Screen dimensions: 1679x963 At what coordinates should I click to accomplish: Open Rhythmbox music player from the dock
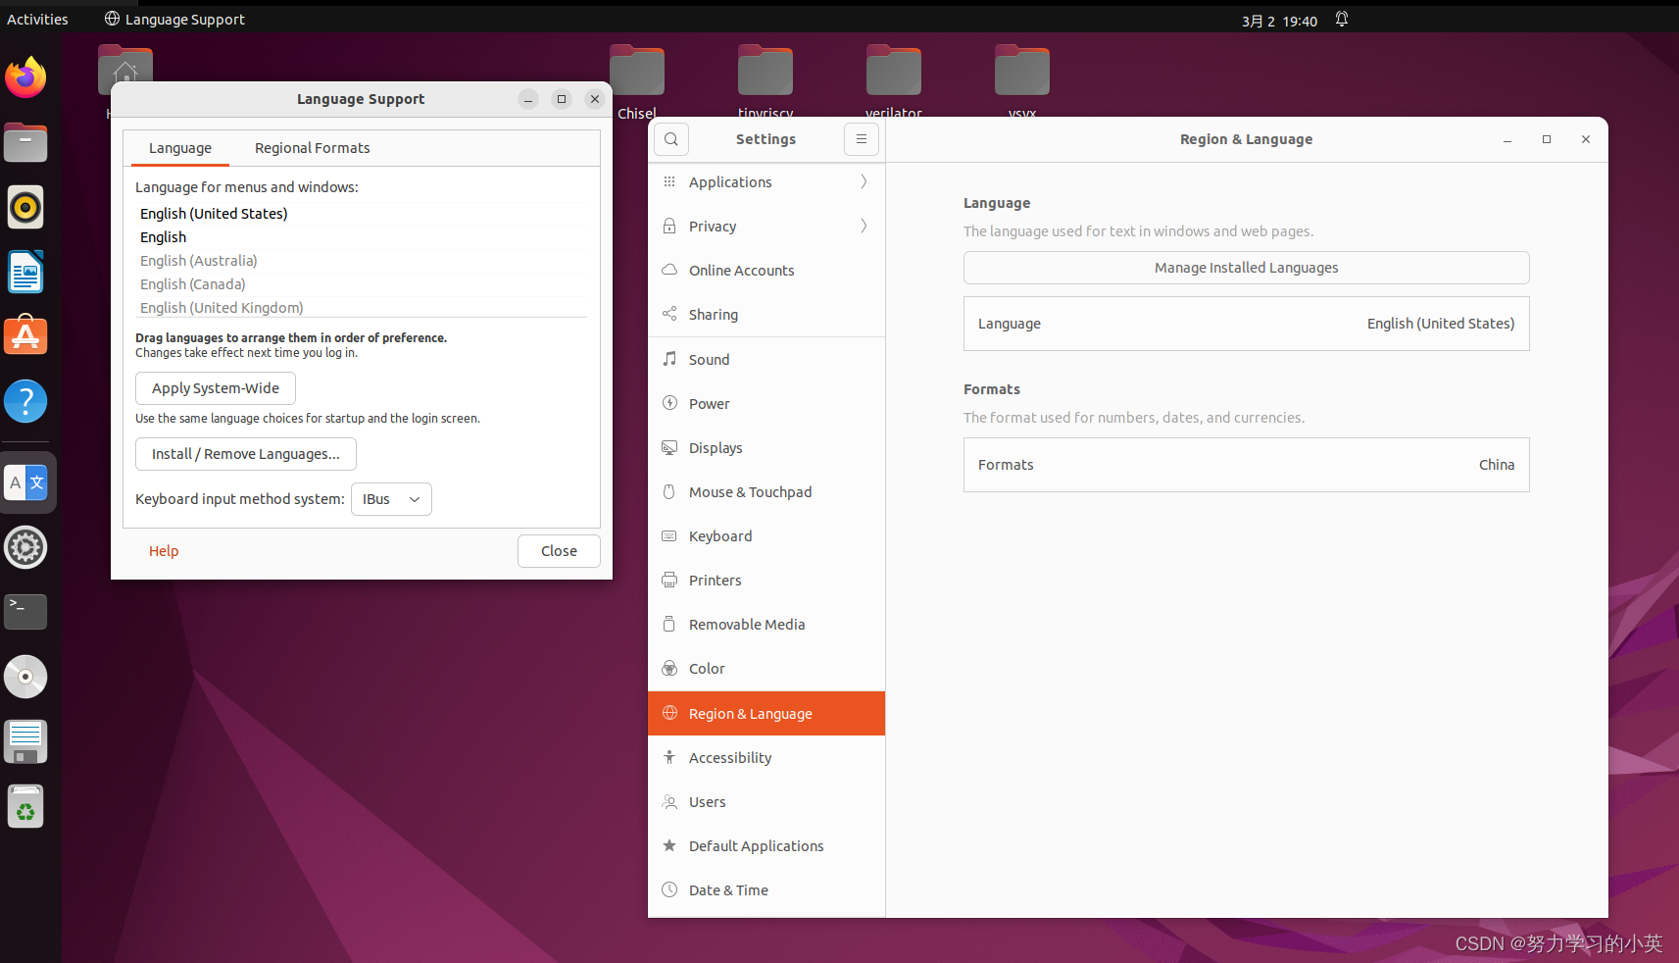(25, 207)
